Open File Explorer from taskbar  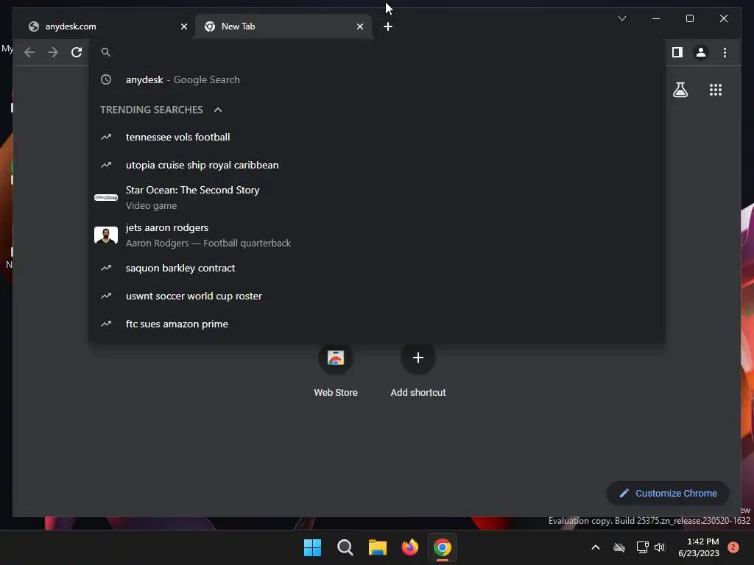(x=378, y=547)
